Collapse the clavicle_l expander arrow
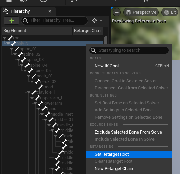Screen dimensions: 180x174 [29, 92]
